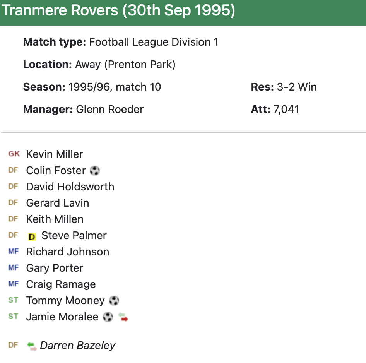Open Keith Millen's player link
This screenshot has width=366, height=363.
(x=55, y=219)
